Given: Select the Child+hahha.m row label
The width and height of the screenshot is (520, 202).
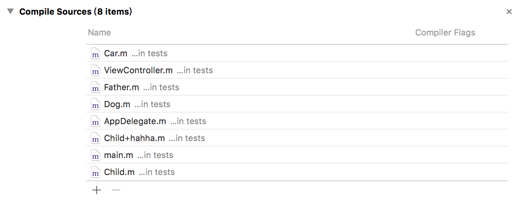Looking at the screenshot, I should pyautogui.click(x=134, y=138).
